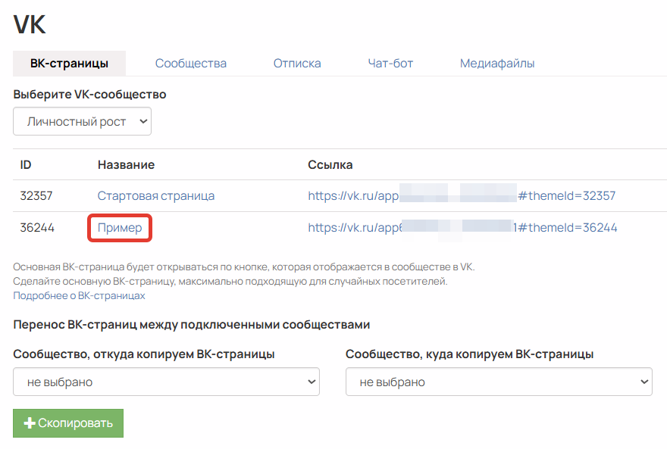Expand the Личностный рост community dropdown
667x449 pixels.
pyautogui.click(x=82, y=121)
